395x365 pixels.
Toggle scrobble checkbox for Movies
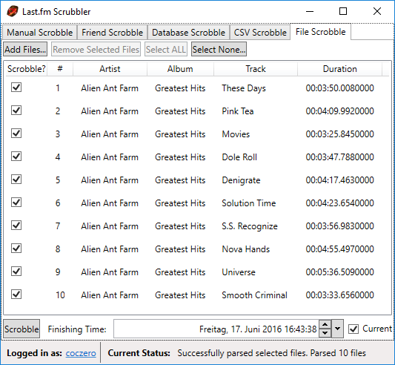click(x=16, y=134)
